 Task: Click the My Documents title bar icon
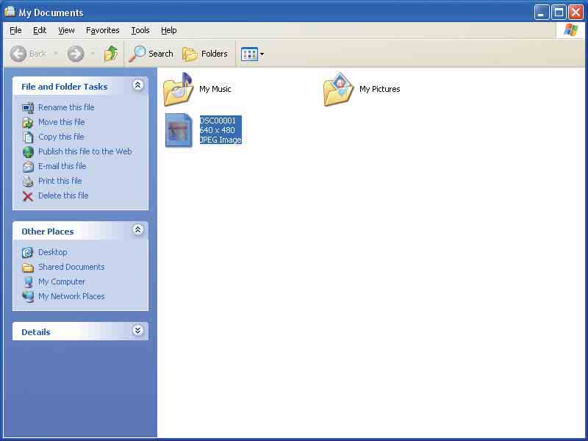coord(10,12)
